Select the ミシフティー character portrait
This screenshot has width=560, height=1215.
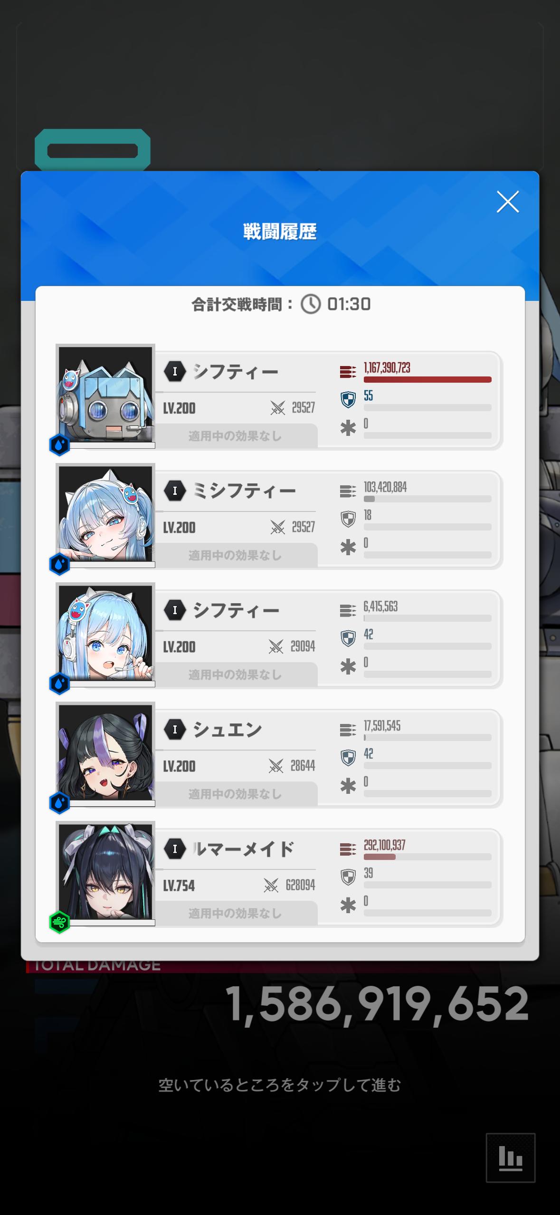105,515
